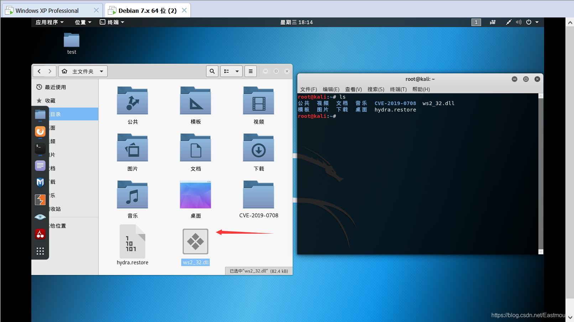This screenshot has width=574, height=322.
Task: Open terminal 终端(T) menu
Action: coord(398,89)
